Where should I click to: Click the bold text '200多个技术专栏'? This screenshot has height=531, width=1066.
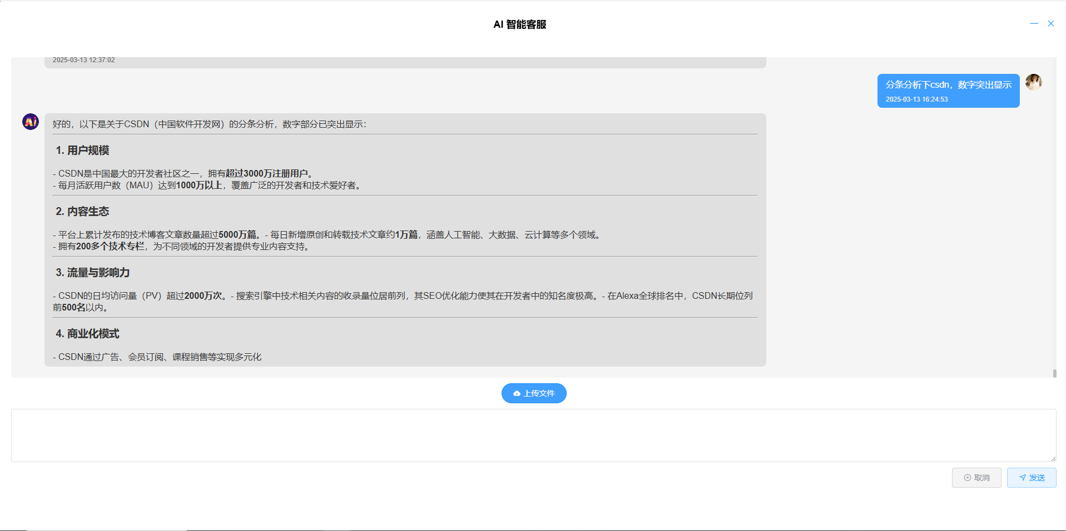point(110,247)
